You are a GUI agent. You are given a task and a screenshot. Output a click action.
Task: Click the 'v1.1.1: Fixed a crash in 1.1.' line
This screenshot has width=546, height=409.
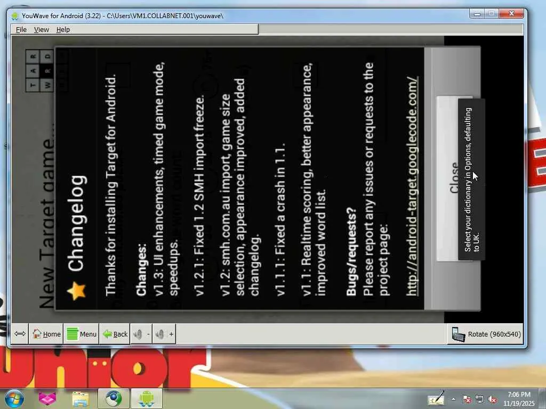click(x=280, y=219)
